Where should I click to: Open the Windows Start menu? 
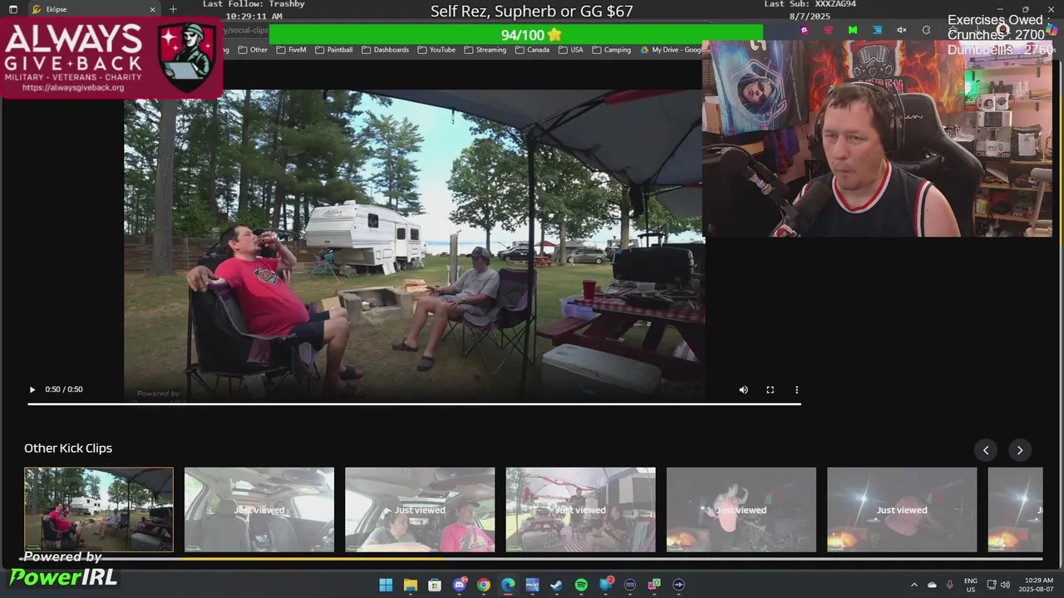pyautogui.click(x=386, y=585)
